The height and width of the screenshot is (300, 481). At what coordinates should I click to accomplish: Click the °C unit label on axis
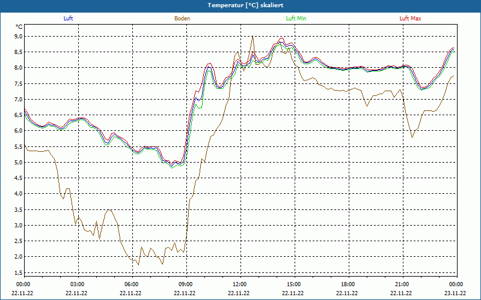[x=19, y=27]
